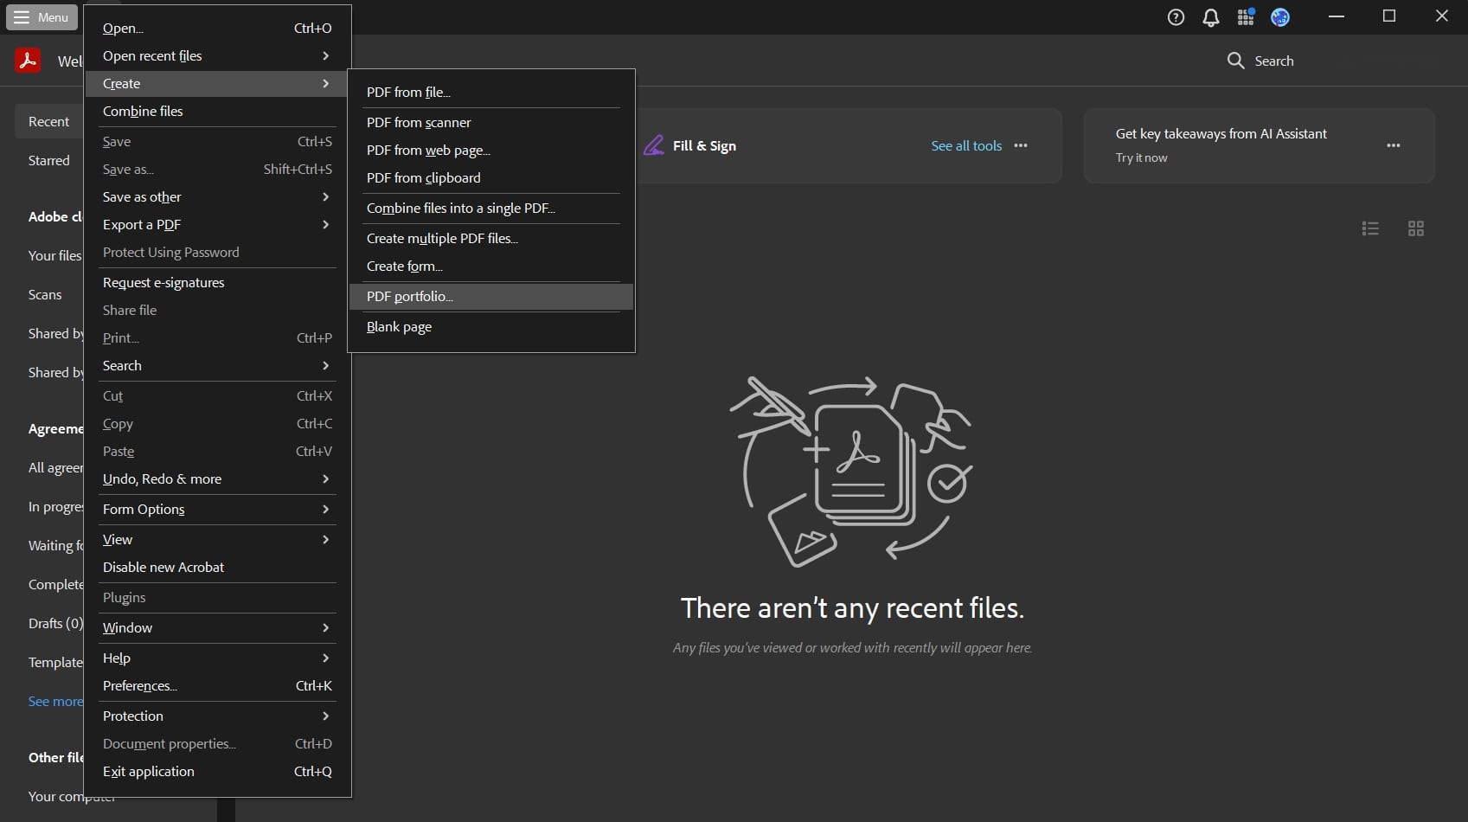
Task: Expand Export a PDF submenu arrow
Action: click(325, 224)
